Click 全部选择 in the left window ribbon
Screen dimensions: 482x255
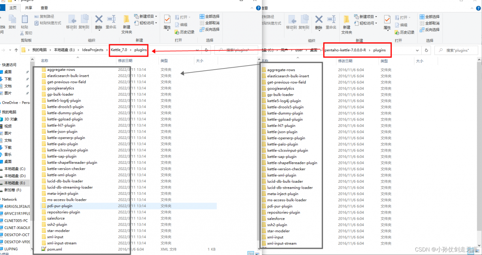point(209,17)
